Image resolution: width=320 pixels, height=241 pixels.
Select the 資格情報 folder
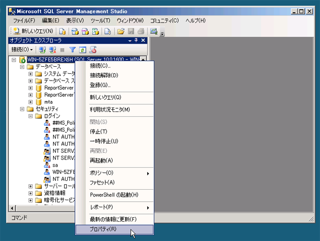click(55, 193)
